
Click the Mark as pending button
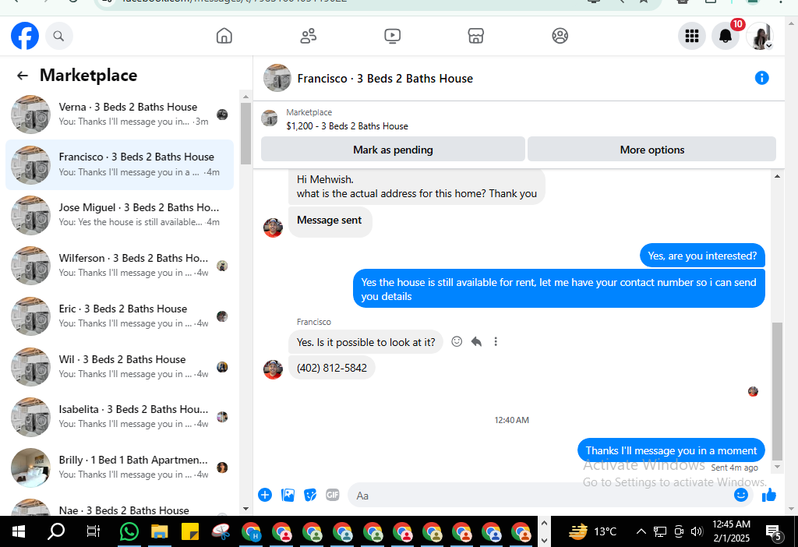point(393,150)
